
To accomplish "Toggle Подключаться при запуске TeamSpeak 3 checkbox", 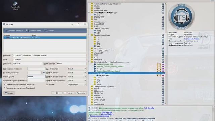I will click(4, 88).
